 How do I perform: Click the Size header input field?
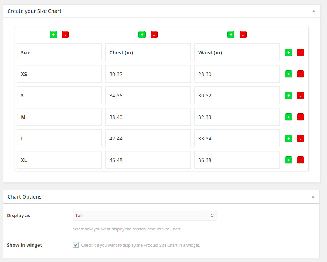(x=59, y=53)
